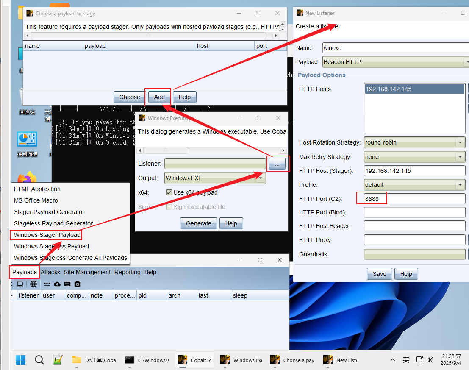Screen dimensions: 469x370
Task: Open the session table laptop view icon
Action: tap(20, 284)
